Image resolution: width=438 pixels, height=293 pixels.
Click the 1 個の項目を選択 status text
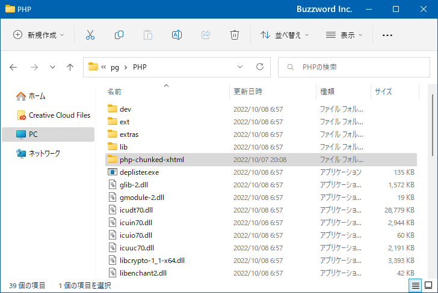[85, 285]
